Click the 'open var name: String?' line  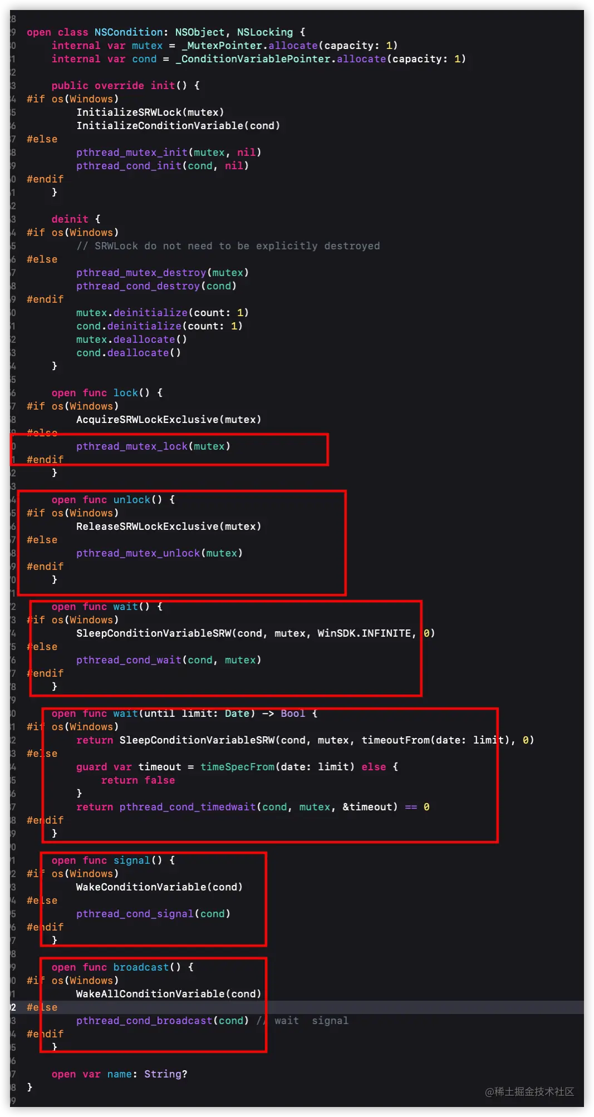pyautogui.click(x=119, y=1074)
